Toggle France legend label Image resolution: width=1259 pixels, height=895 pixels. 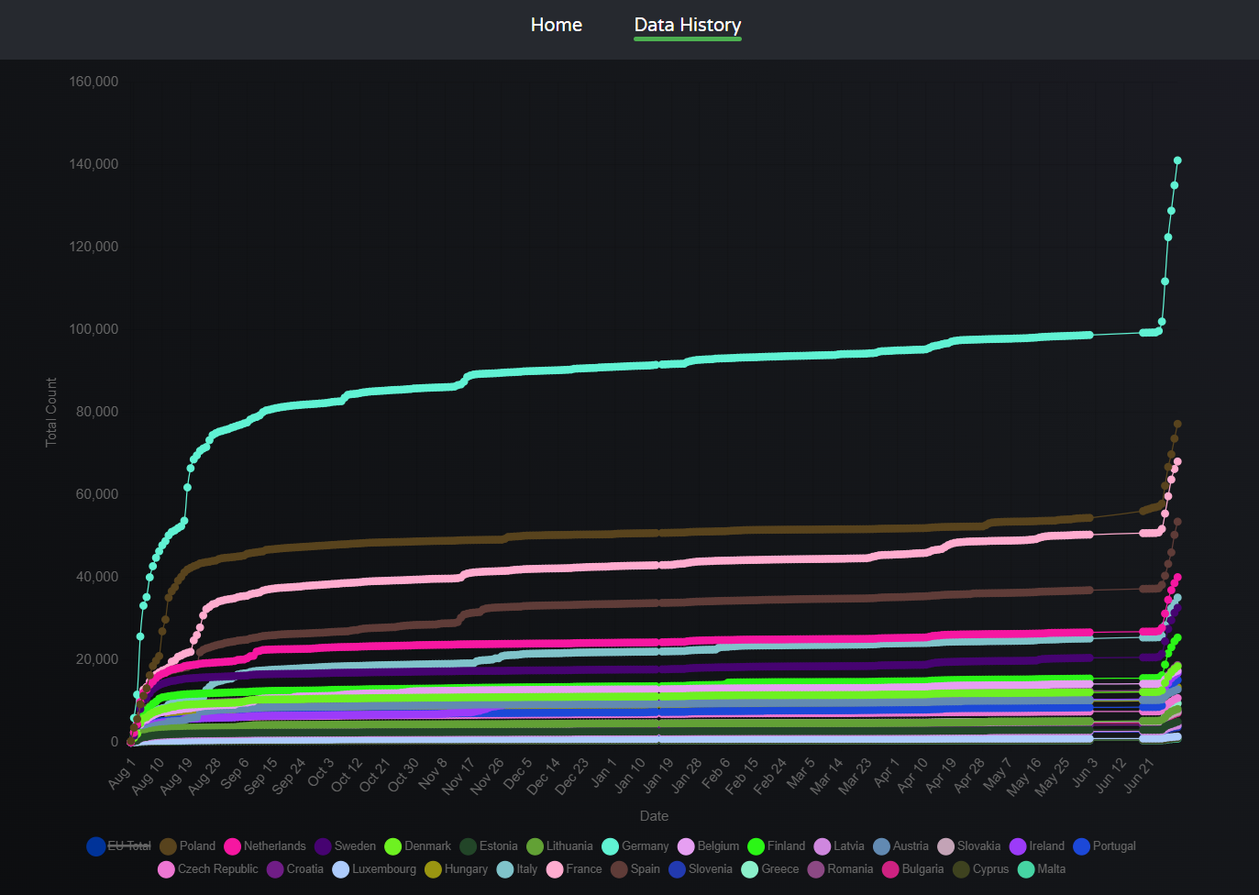(584, 868)
